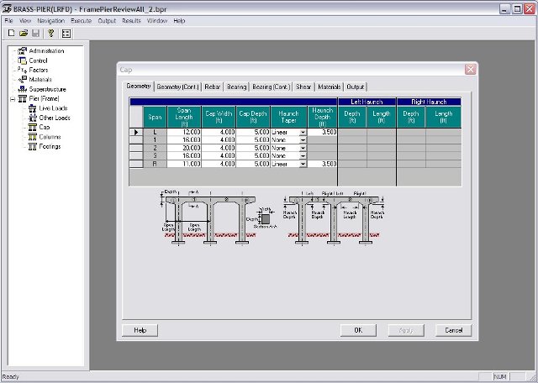Switch to the Output tab in Cap dialog
538x383 pixels.
[x=355, y=87]
